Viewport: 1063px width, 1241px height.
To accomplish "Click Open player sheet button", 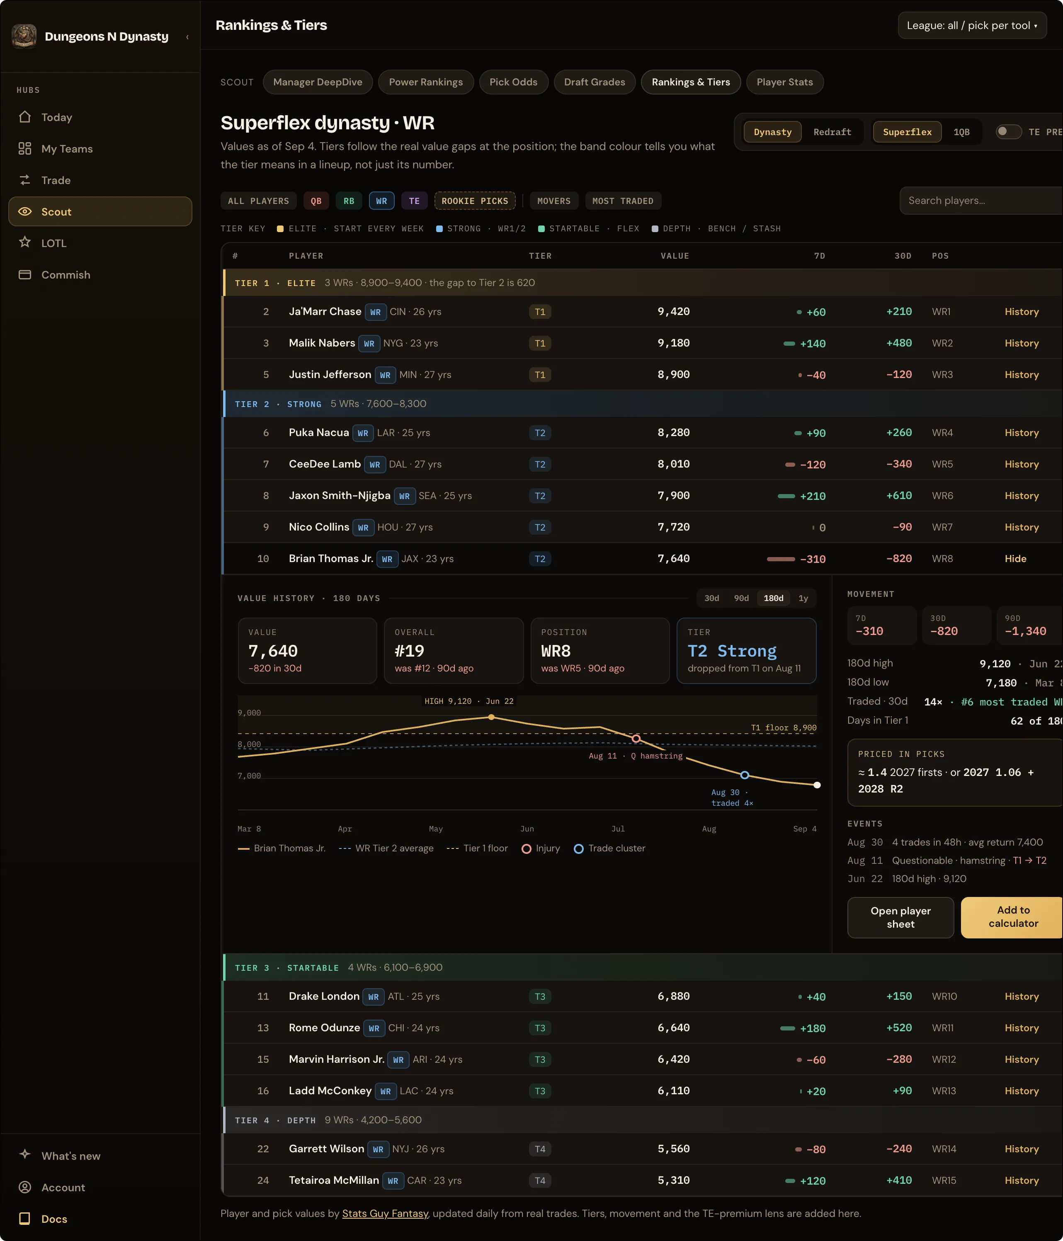I will click(900, 918).
